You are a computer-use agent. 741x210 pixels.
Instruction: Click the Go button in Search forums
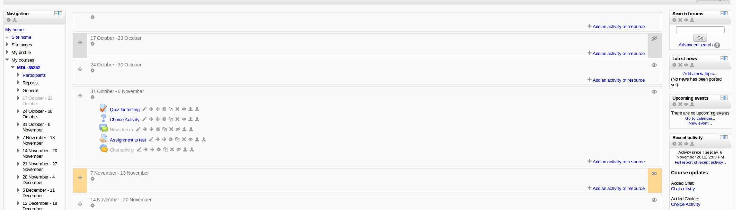[700, 38]
